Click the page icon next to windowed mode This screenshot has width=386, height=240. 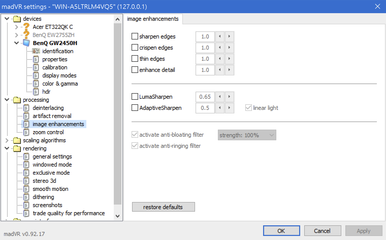[26, 165]
